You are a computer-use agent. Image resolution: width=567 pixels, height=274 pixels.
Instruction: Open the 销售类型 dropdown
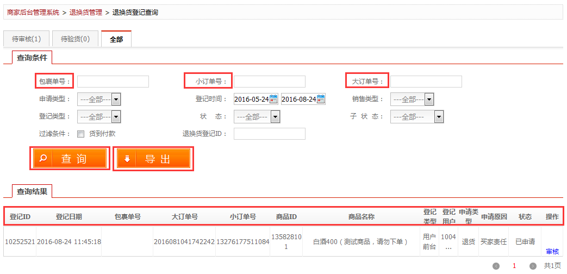point(412,99)
